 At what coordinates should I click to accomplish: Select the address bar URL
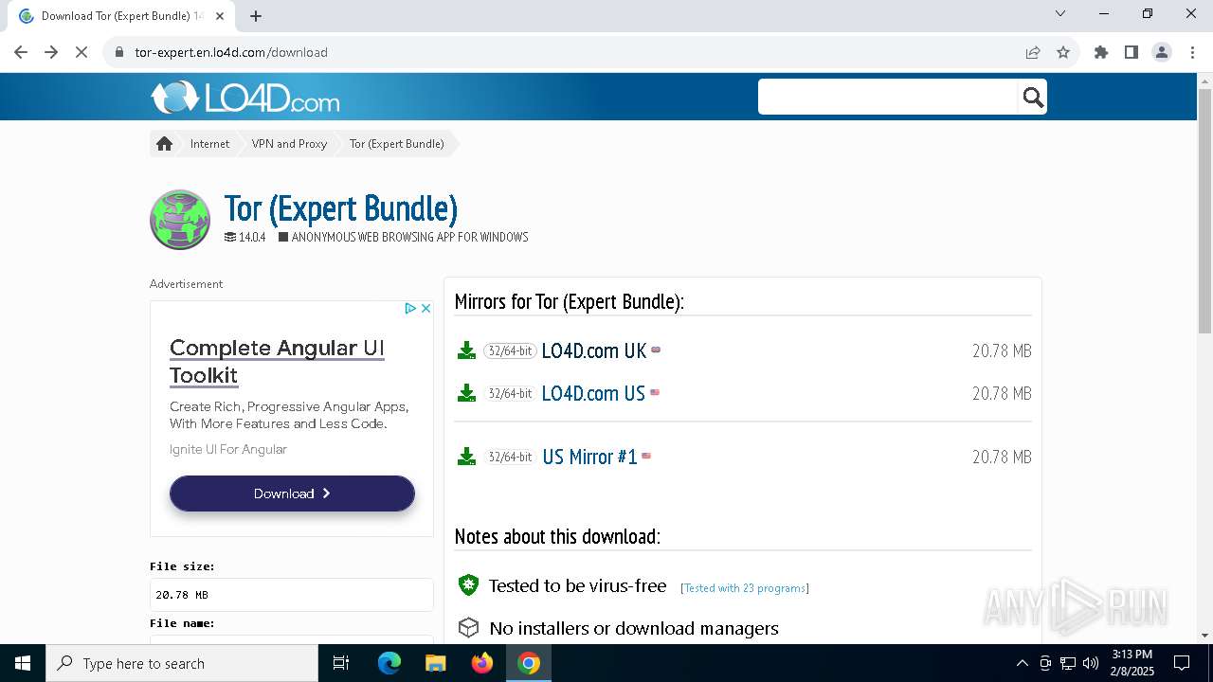(x=231, y=52)
